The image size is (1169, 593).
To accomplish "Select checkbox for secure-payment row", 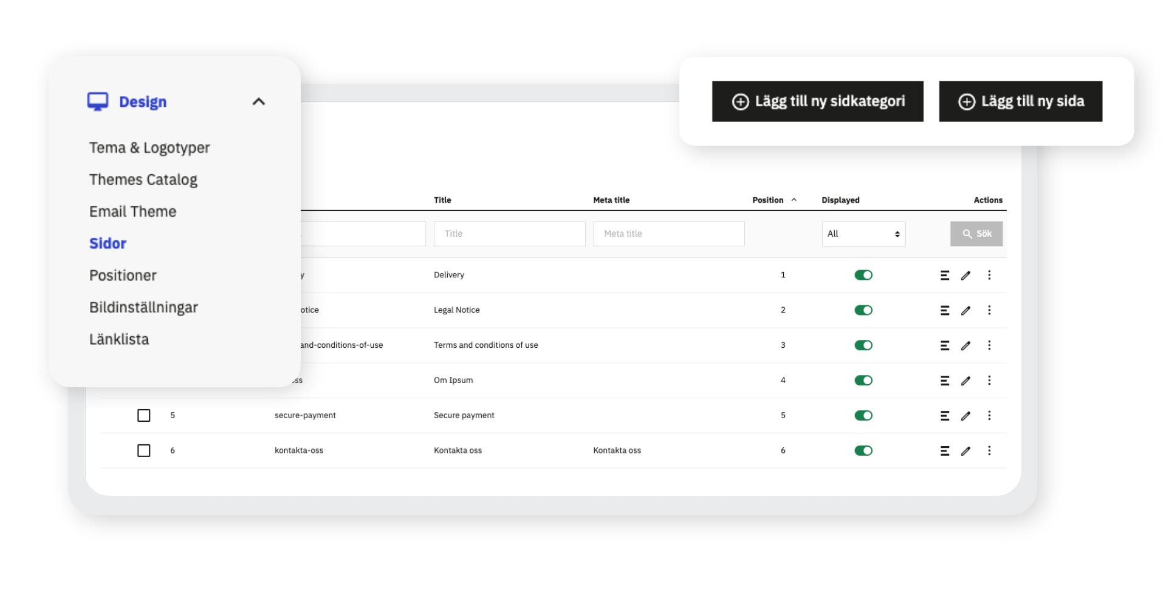I will point(144,416).
